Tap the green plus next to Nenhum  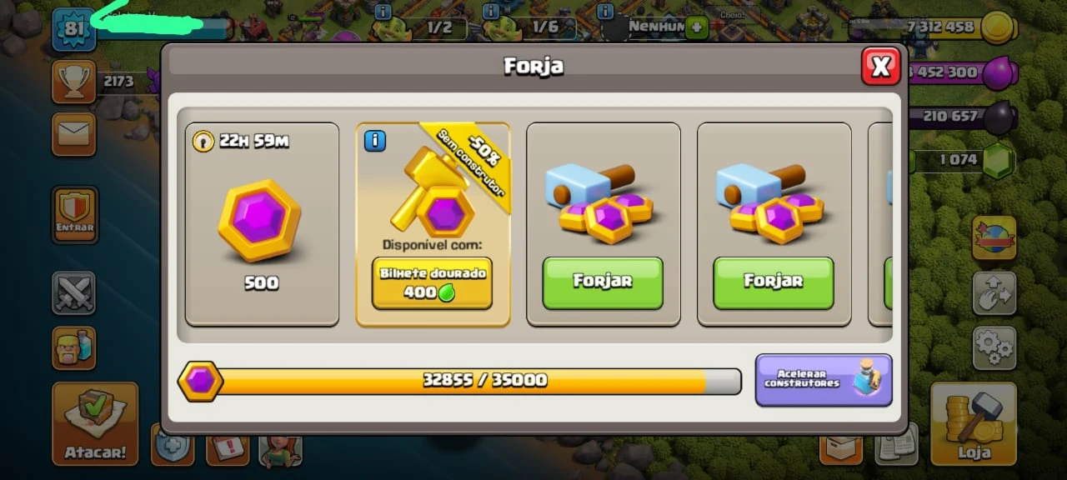coord(697,27)
